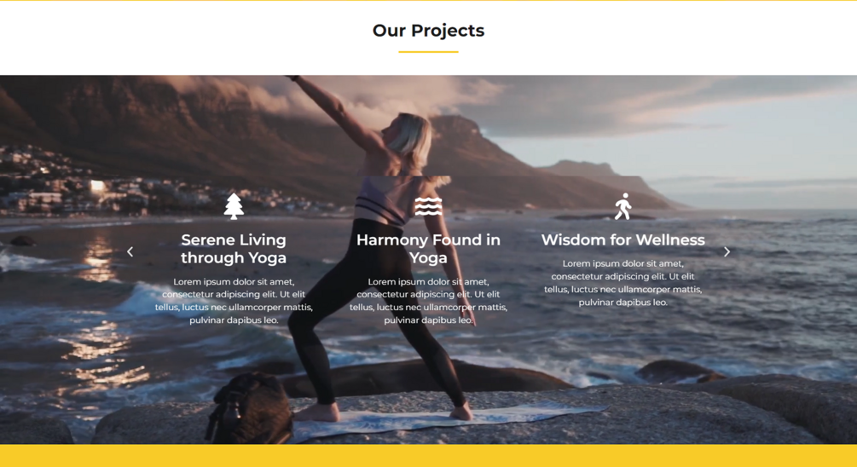Select the Wisdom for Wellness title
The width and height of the screenshot is (857, 467).
tap(623, 239)
